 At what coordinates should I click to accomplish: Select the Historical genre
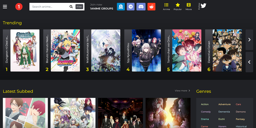(241, 126)
